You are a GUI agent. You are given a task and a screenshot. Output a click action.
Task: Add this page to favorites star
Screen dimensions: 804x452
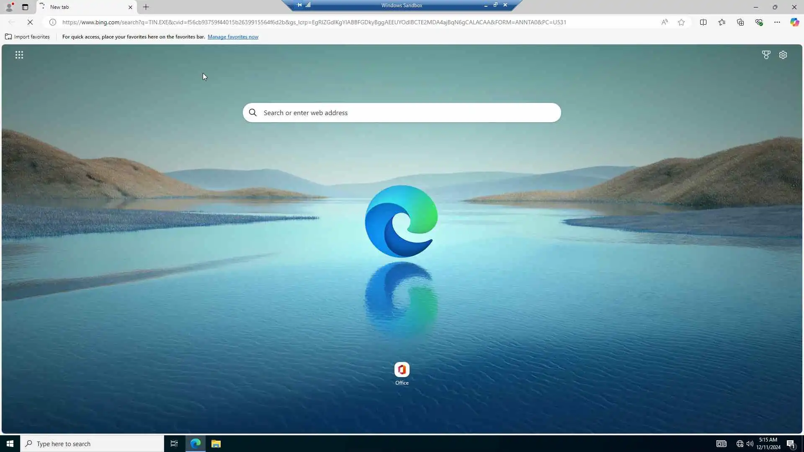(x=681, y=22)
